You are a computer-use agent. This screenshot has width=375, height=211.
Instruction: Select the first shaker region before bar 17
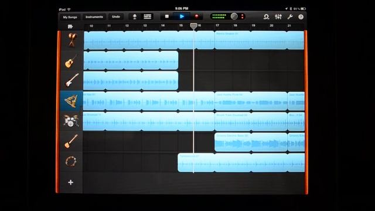coord(149,40)
